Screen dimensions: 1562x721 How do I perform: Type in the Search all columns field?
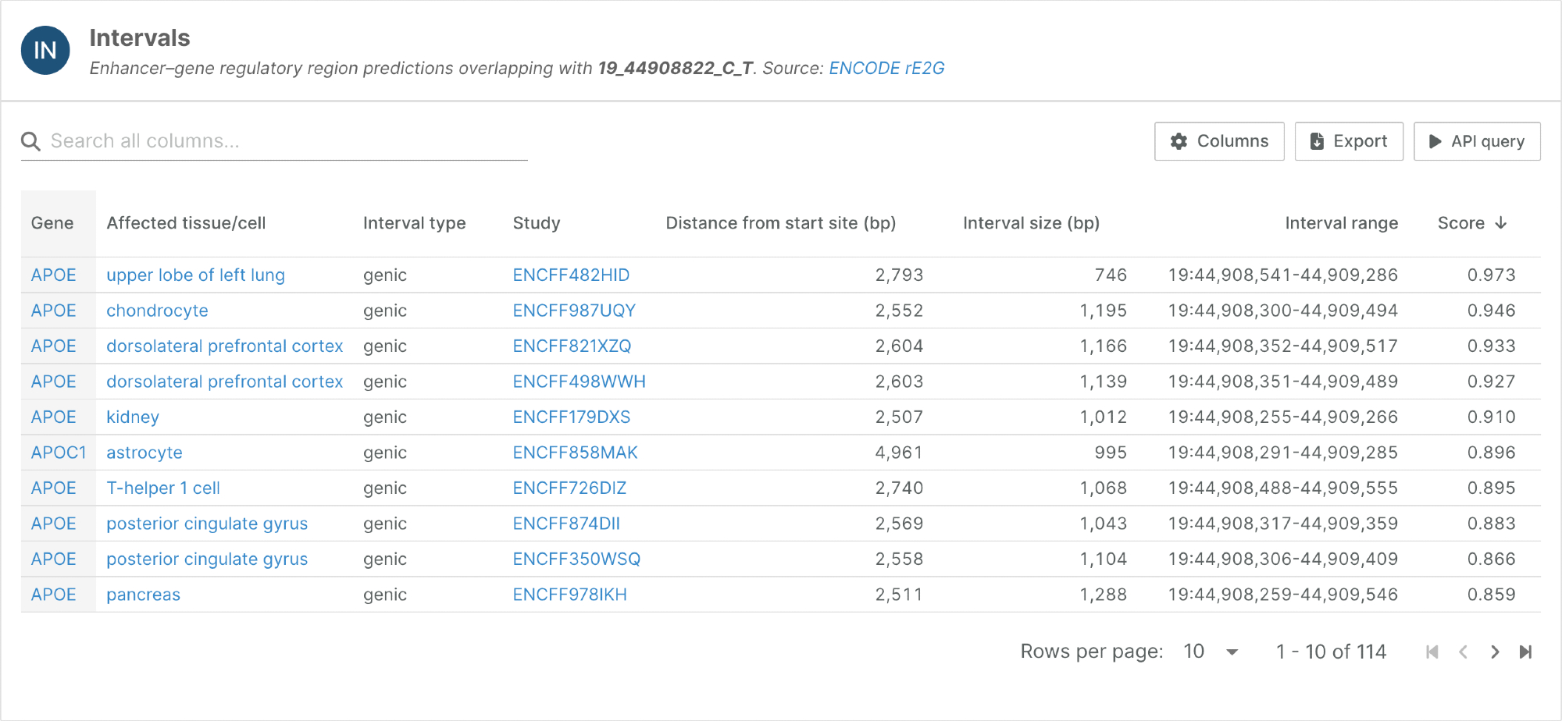281,141
